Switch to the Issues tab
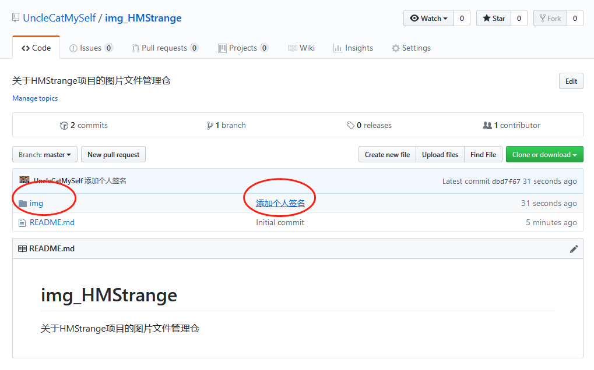 pyautogui.click(x=91, y=48)
